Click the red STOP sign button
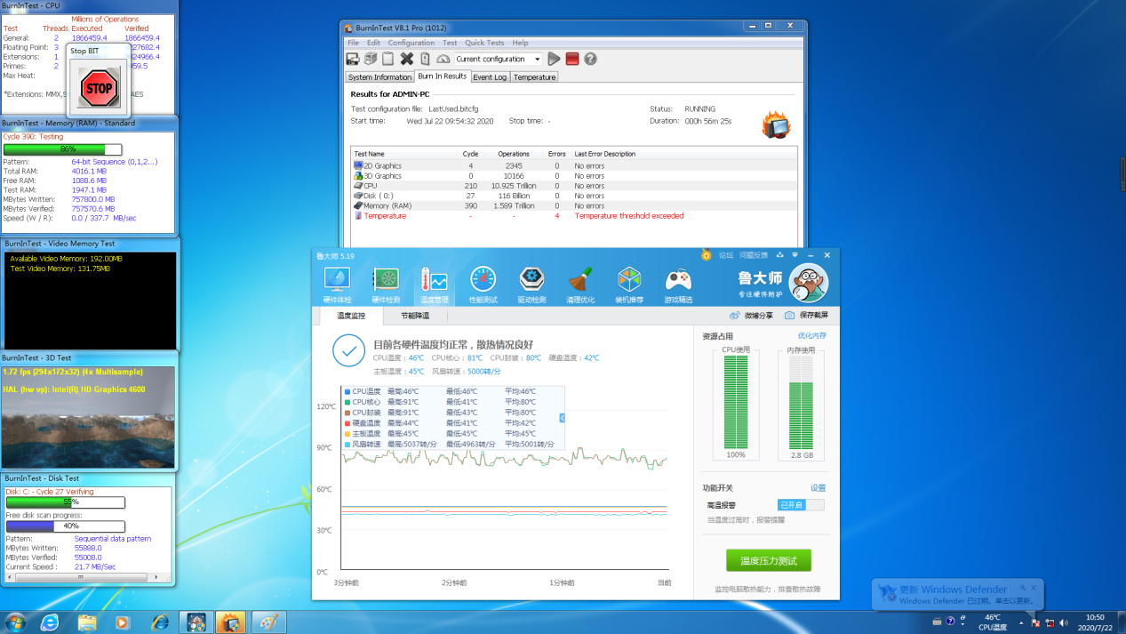This screenshot has width=1126, height=634. point(99,88)
